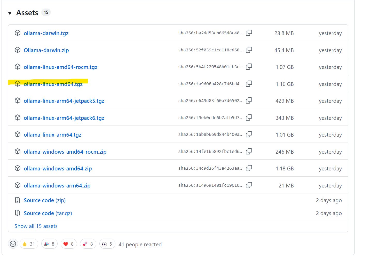Viewport: 379px width, 259px height.
Task: Collapse the Assets section triangle
Action: click(x=10, y=13)
